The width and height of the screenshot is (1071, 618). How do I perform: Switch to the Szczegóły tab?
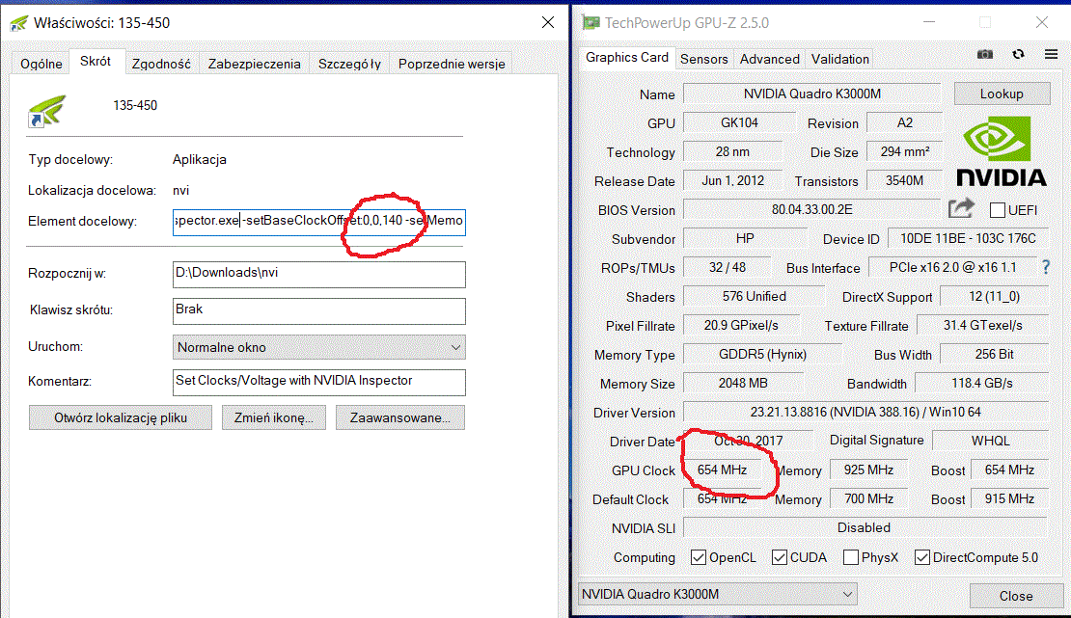tap(349, 64)
